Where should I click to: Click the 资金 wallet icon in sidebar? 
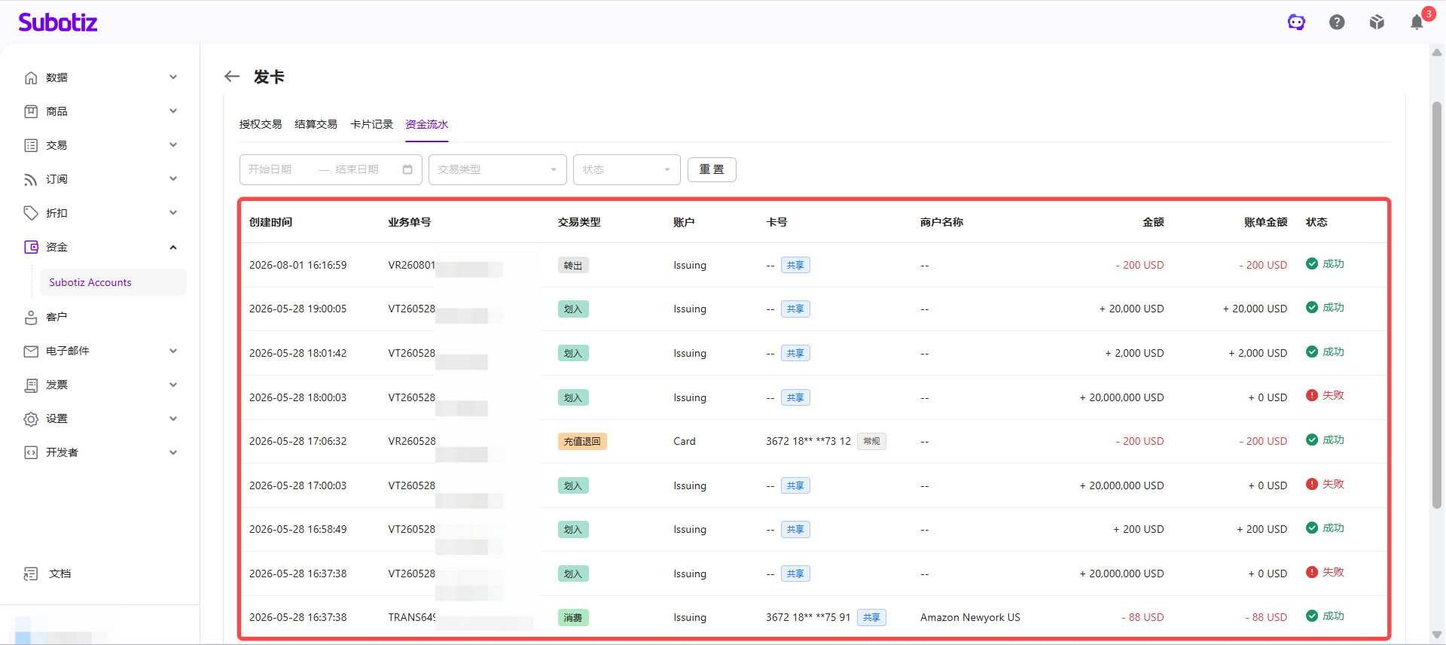[31, 247]
